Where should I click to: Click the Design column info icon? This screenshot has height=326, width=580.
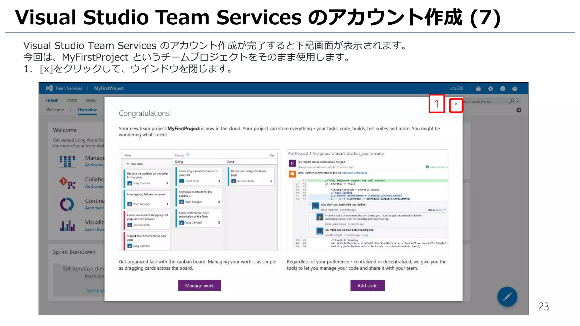pos(188,155)
